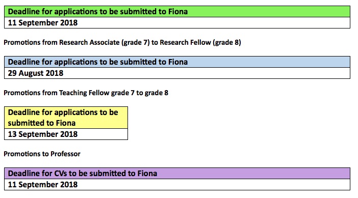Click the word CVs in the purple header
This screenshot has width=358, height=198.
point(61,174)
